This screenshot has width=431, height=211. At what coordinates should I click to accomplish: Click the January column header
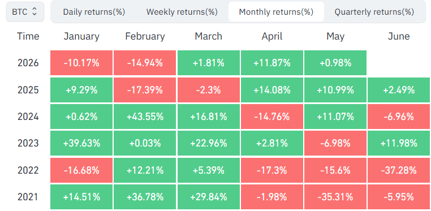[81, 36]
